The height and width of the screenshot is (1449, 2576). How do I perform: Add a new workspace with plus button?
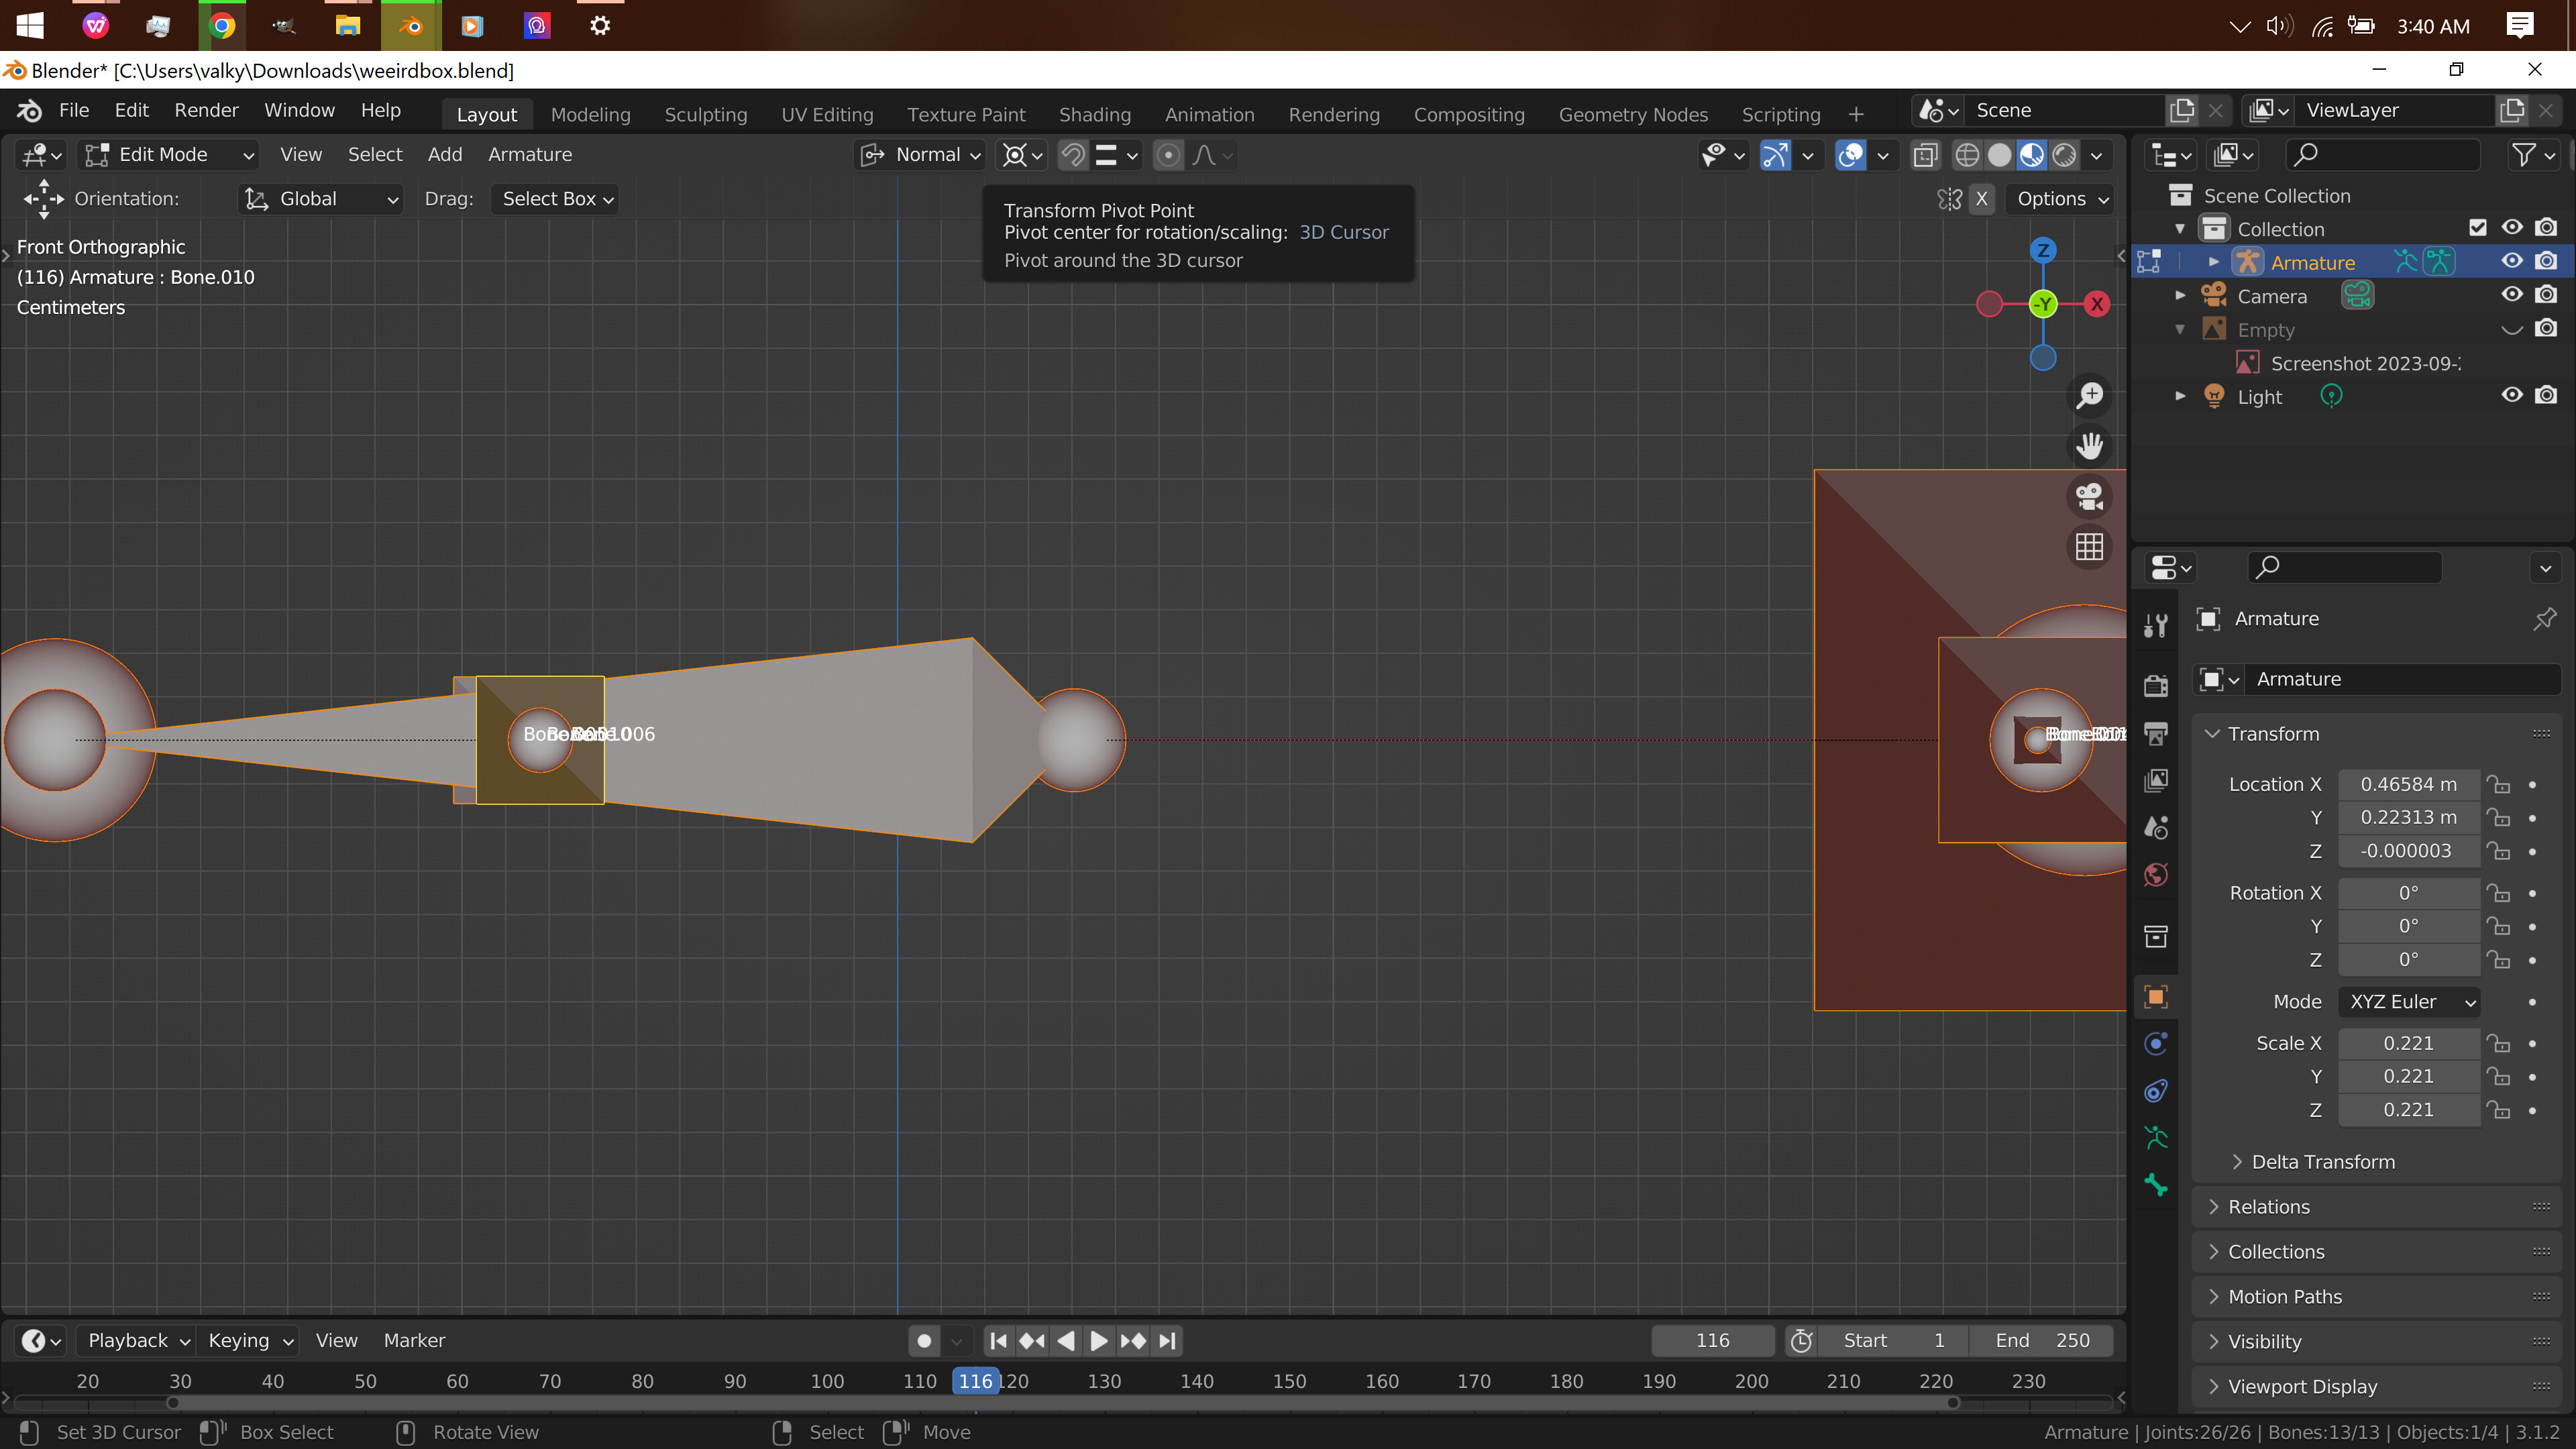(x=1856, y=115)
